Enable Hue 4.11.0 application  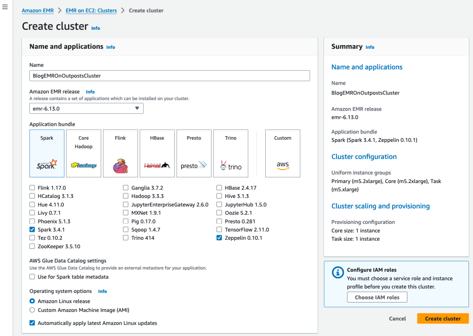click(x=32, y=204)
